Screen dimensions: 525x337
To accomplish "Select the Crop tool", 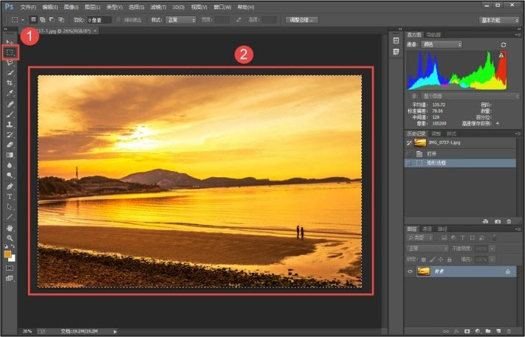I will point(10,83).
